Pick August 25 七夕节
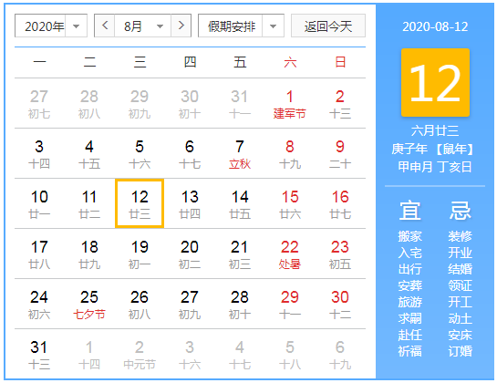This screenshot has height=383, width=497. pyautogui.click(x=89, y=304)
